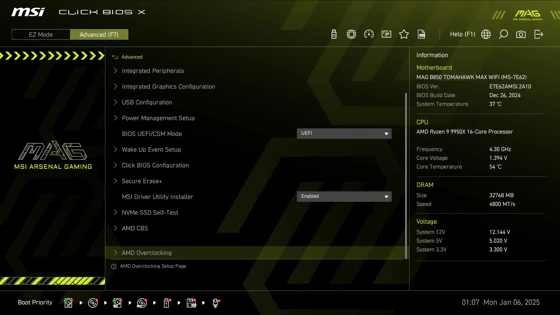Open Help (F1)

coord(462,34)
